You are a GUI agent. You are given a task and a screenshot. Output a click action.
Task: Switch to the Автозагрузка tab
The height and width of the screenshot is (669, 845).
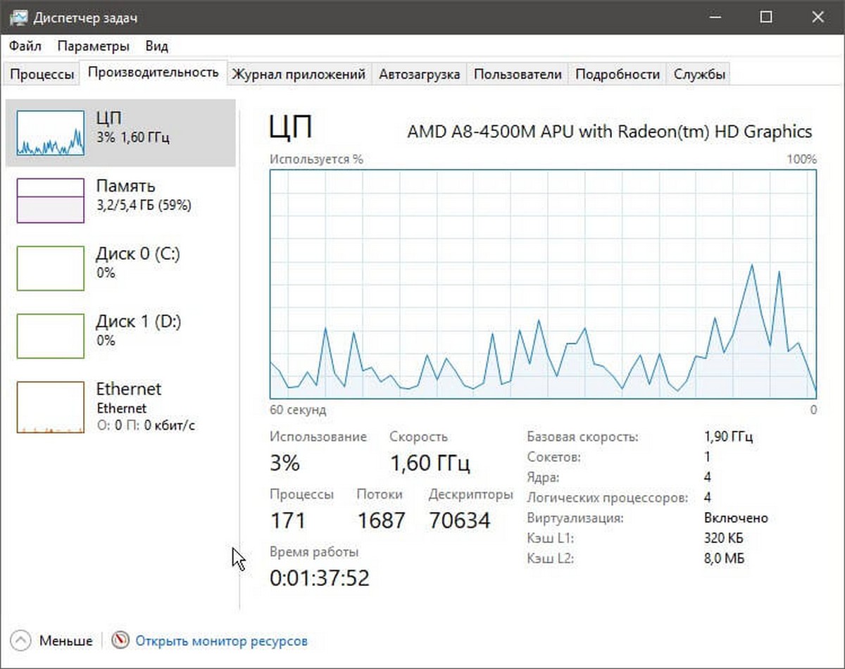tap(419, 74)
